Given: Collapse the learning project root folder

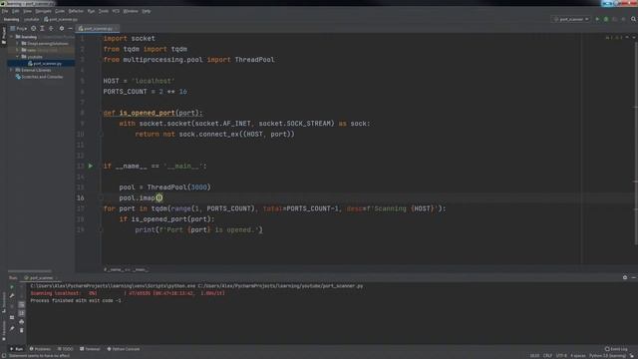Looking at the screenshot, I should [11, 37].
